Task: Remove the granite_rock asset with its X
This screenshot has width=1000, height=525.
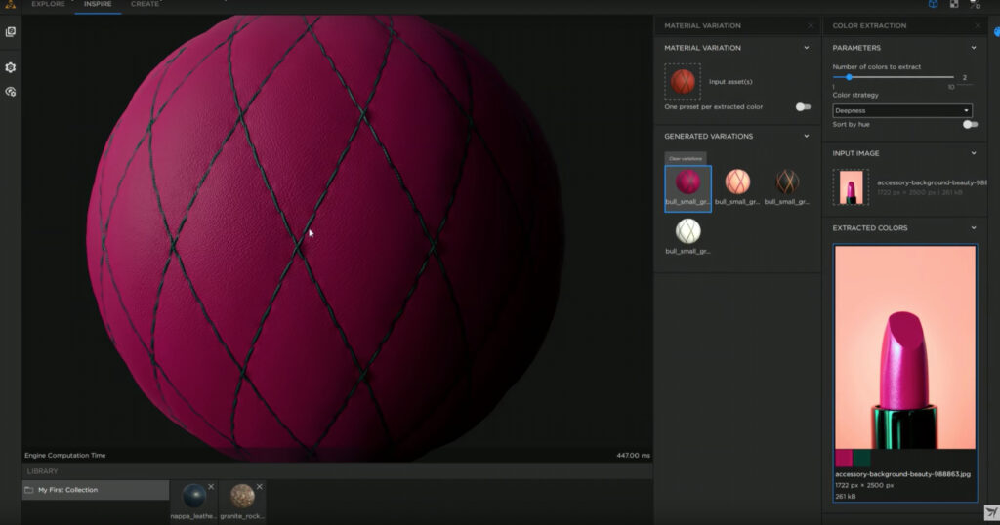Action: (x=259, y=487)
